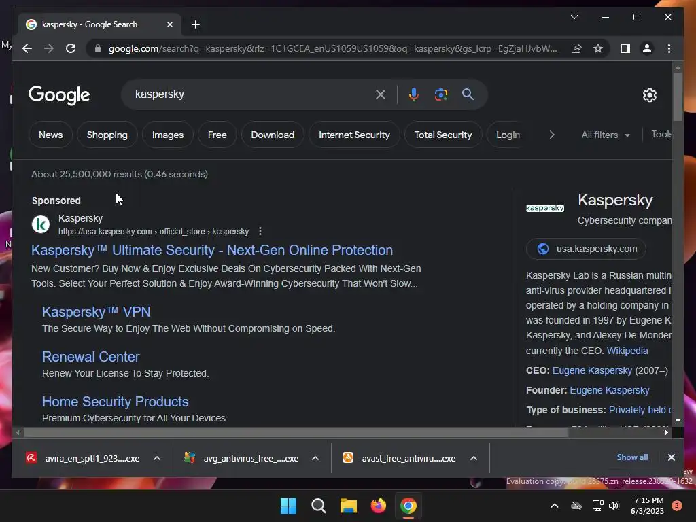This screenshot has height=522, width=696.
Task: Select the Shopping filter chip
Action: 107,135
